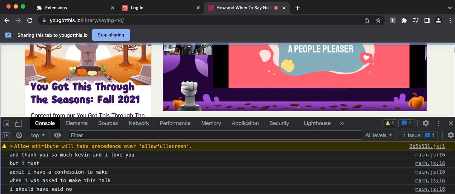Click the share page icon in address bar
The image size is (455, 194).
pyautogui.click(x=367, y=20)
